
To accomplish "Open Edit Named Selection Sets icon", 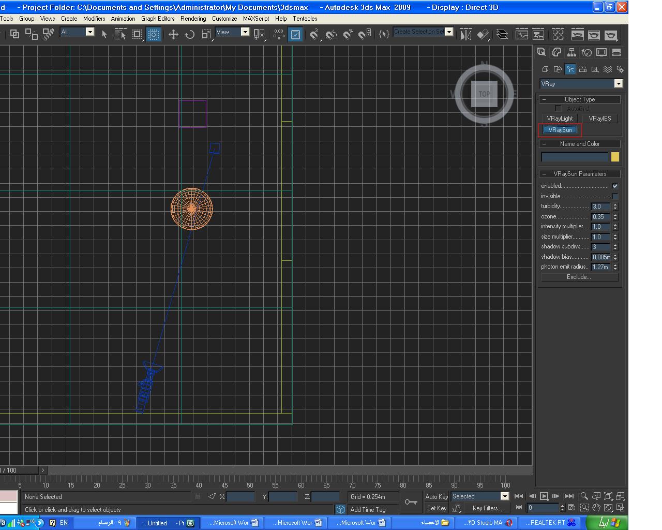I will 384,35.
